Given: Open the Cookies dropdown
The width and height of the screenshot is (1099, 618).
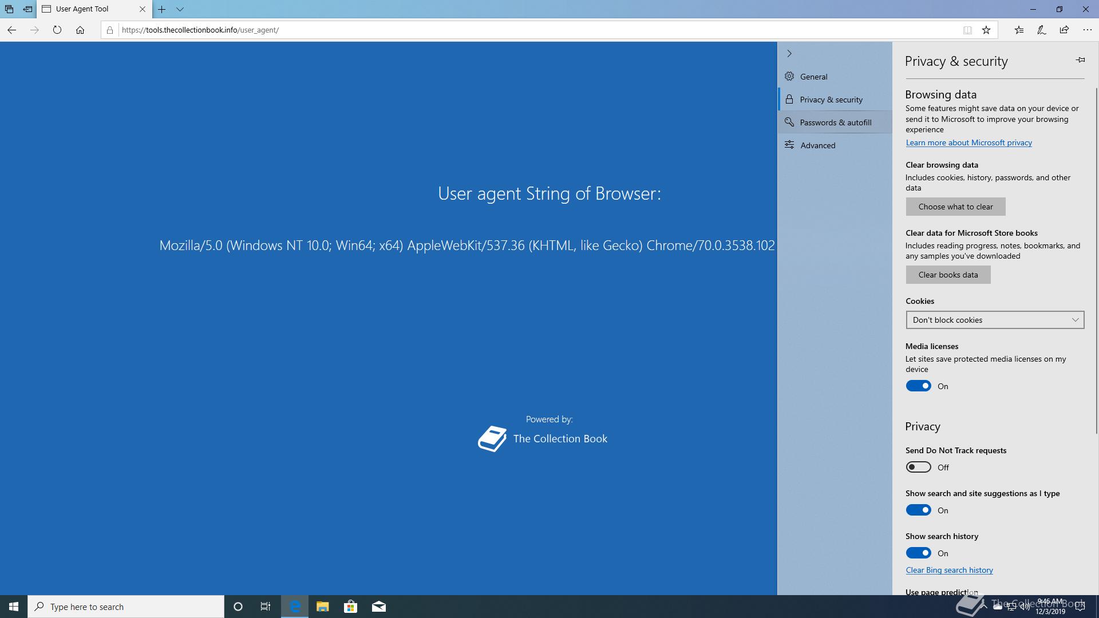Looking at the screenshot, I should [x=995, y=320].
